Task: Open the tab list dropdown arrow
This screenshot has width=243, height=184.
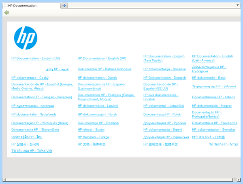Action: [238, 5]
